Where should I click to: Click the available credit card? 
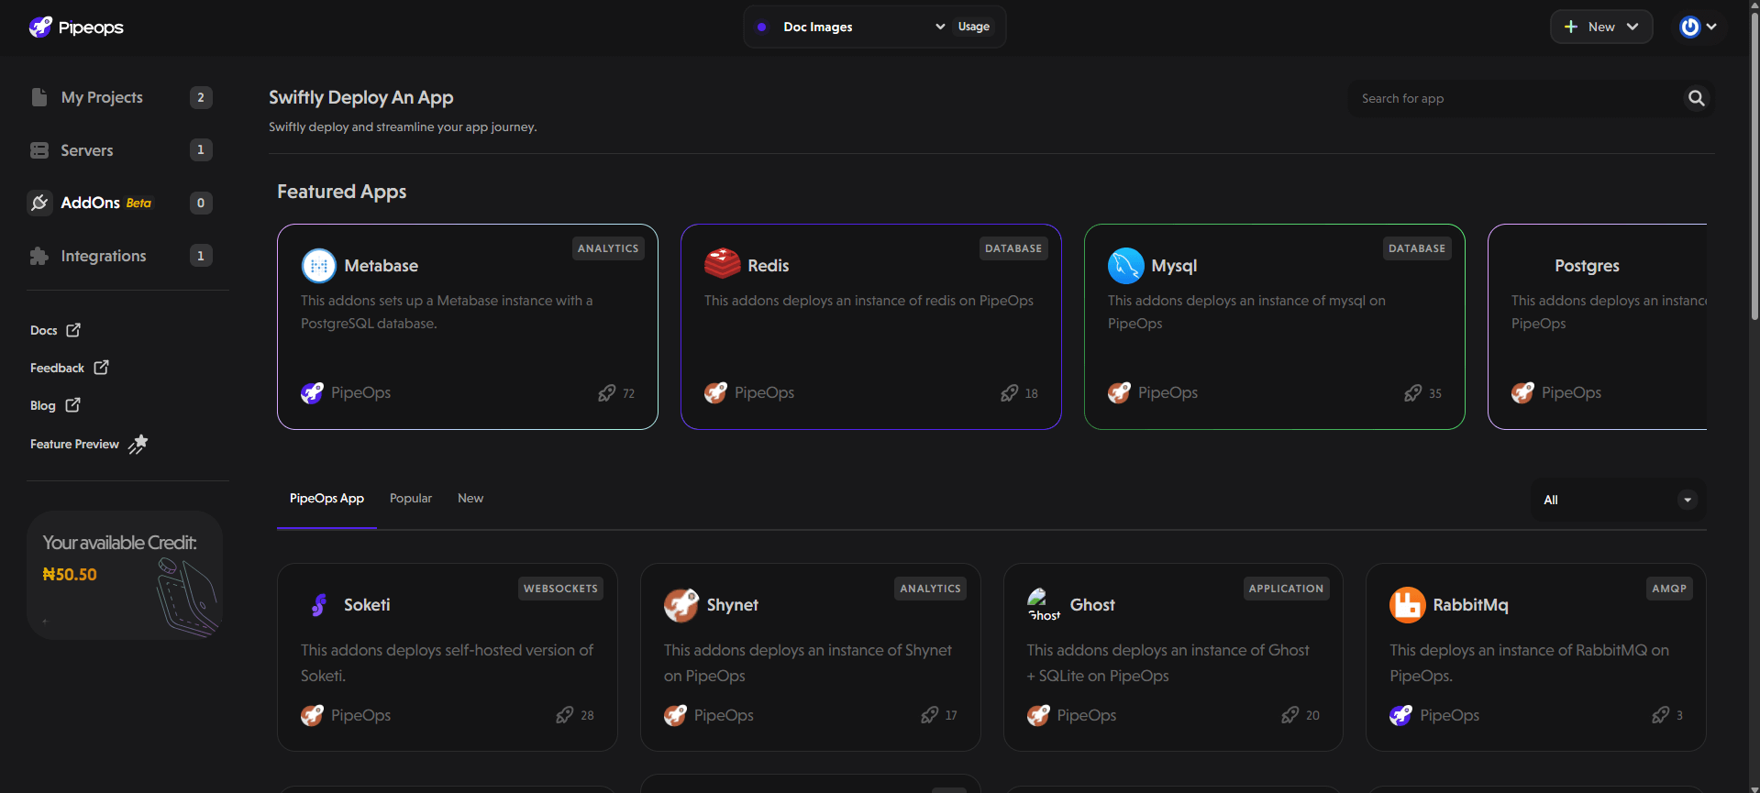[x=125, y=575]
